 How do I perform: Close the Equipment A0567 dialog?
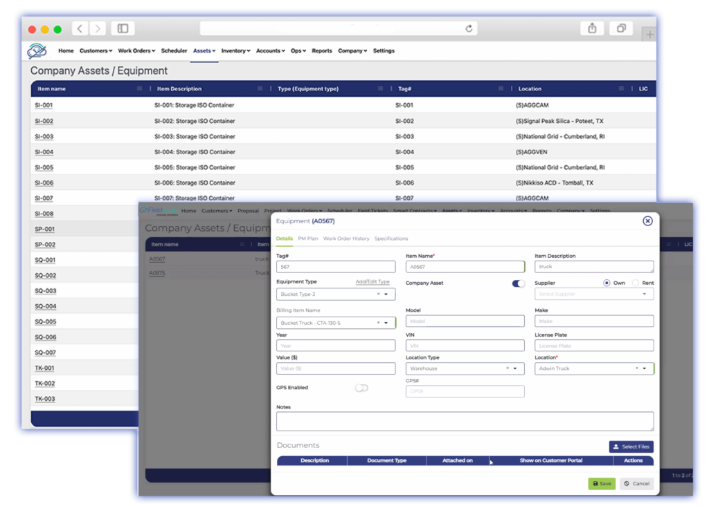point(647,221)
